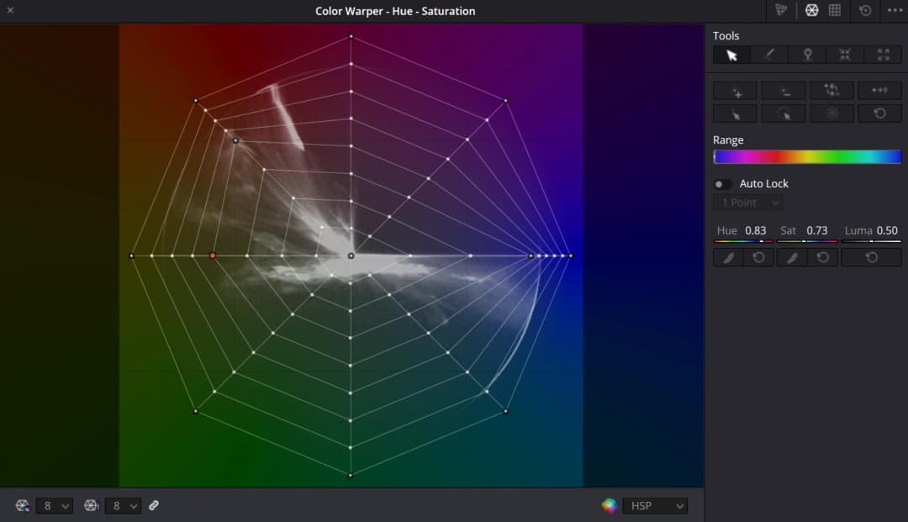Click the add point icon
Image resolution: width=908 pixels, height=522 pixels.
pos(734,90)
